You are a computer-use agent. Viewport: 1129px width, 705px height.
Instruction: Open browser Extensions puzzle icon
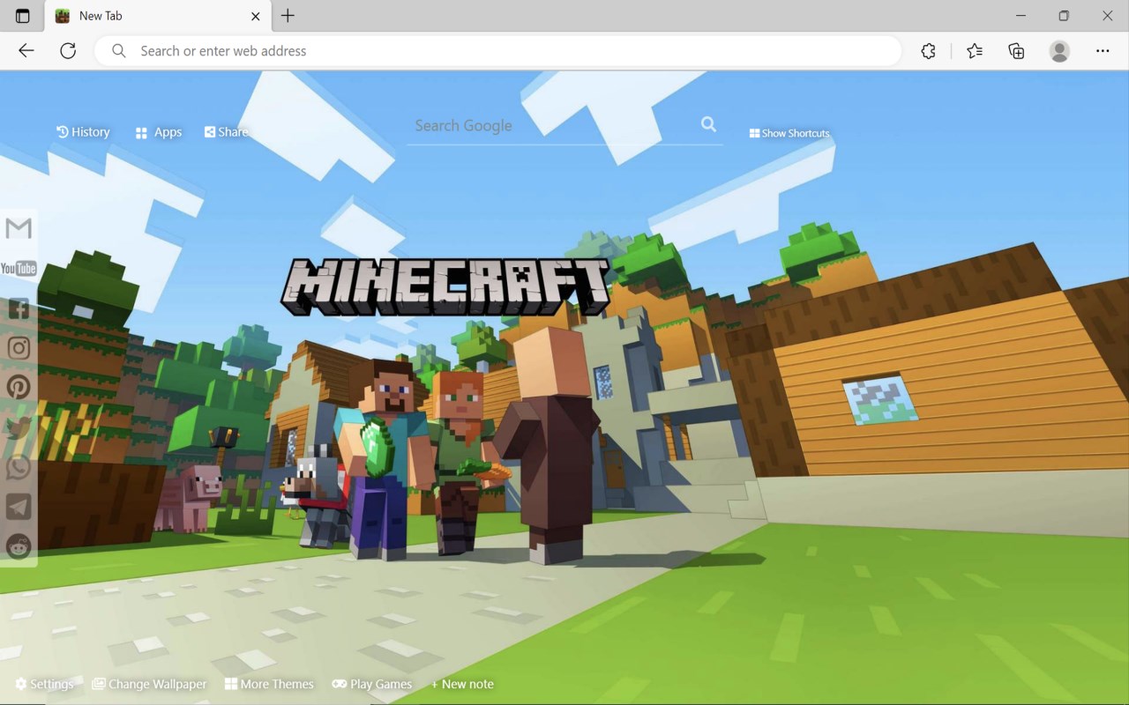pos(928,51)
